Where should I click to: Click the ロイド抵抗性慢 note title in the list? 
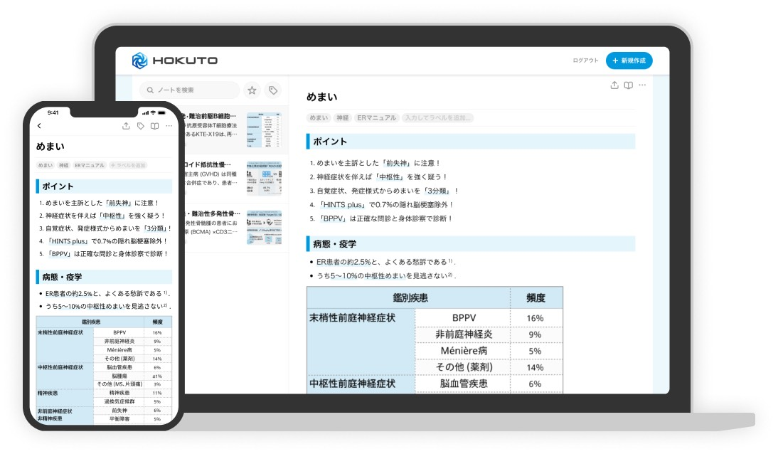(207, 164)
